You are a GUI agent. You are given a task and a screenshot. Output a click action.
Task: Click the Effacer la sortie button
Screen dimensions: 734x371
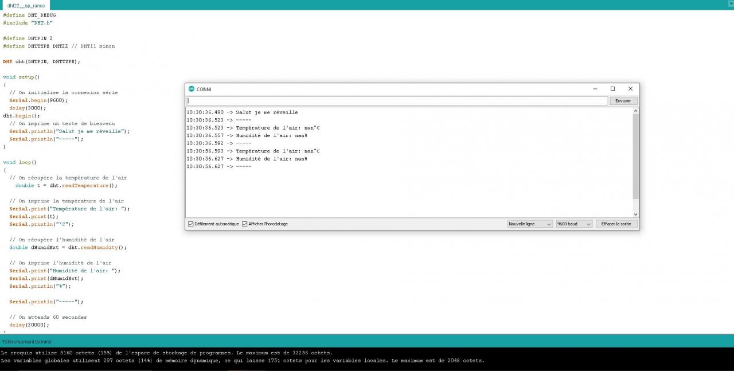pos(616,224)
